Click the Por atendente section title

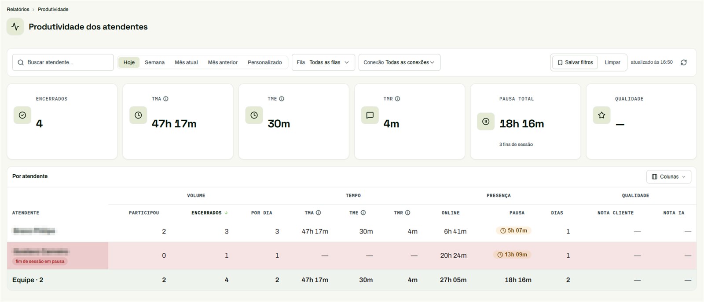(30, 176)
